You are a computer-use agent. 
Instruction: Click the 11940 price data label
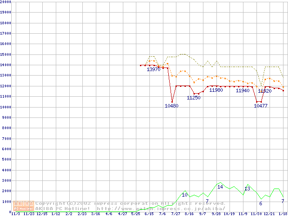point(243,90)
